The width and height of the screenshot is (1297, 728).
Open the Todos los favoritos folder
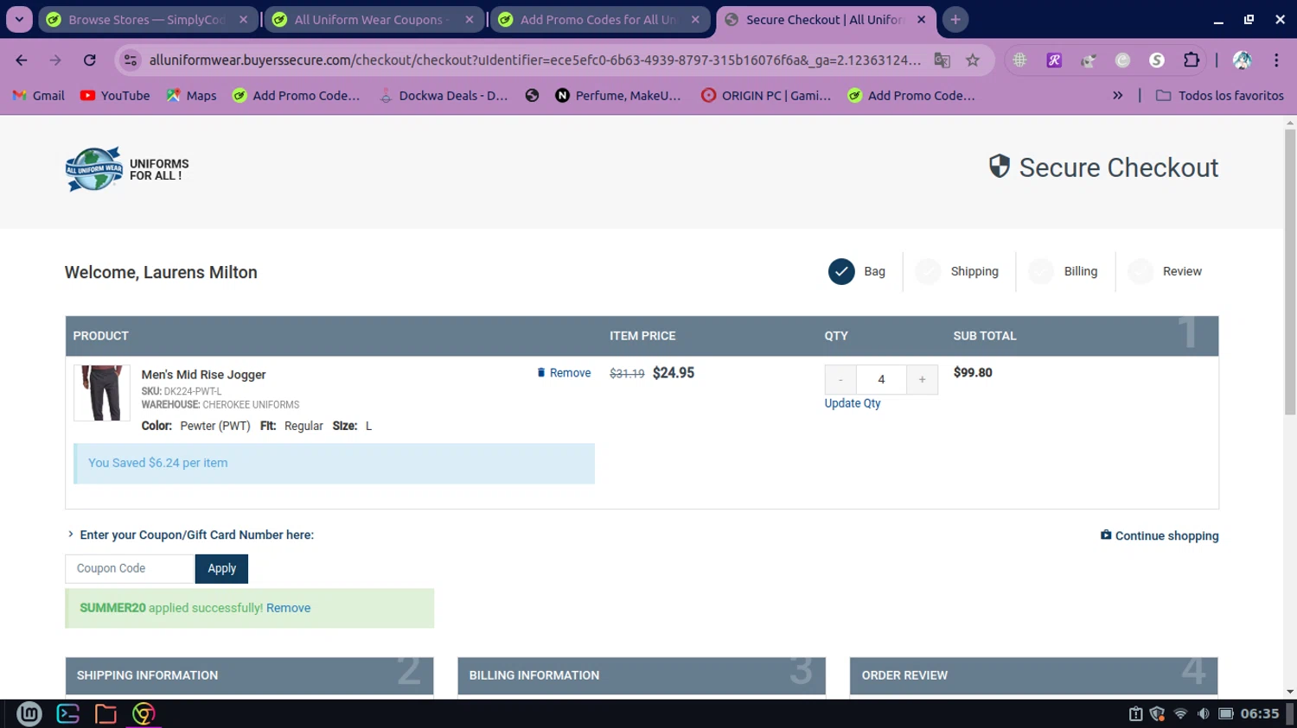(x=1220, y=96)
